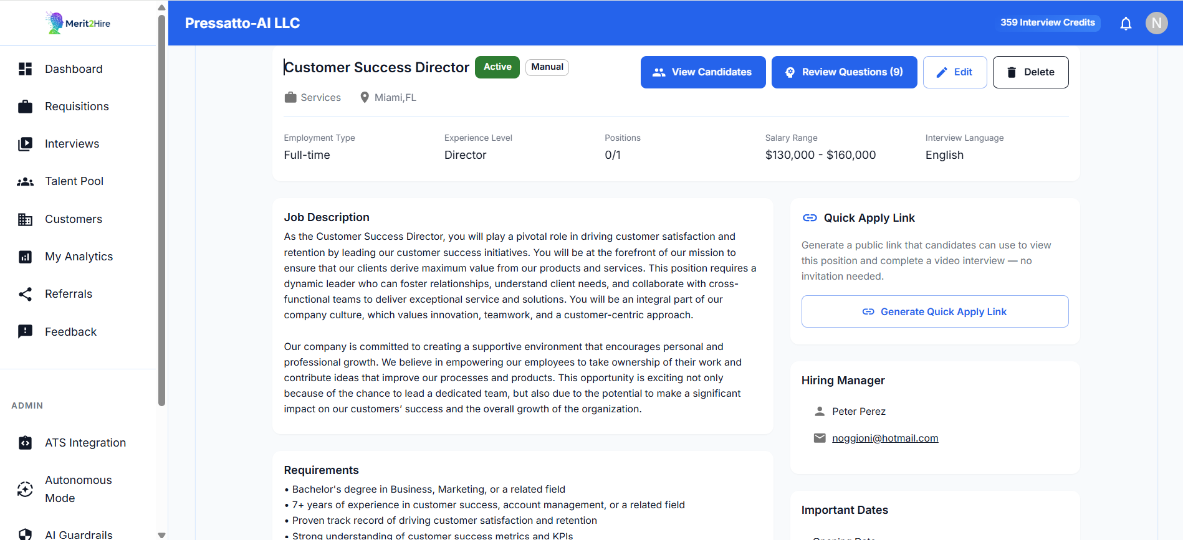
Task: Click the Merit2Hire logo
Action: click(x=78, y=23)
